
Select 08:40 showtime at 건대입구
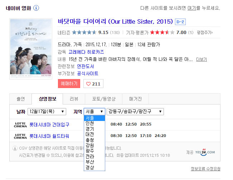116,124
